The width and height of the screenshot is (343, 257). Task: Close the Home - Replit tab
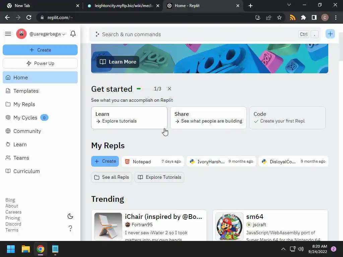(x=238, y=6)
